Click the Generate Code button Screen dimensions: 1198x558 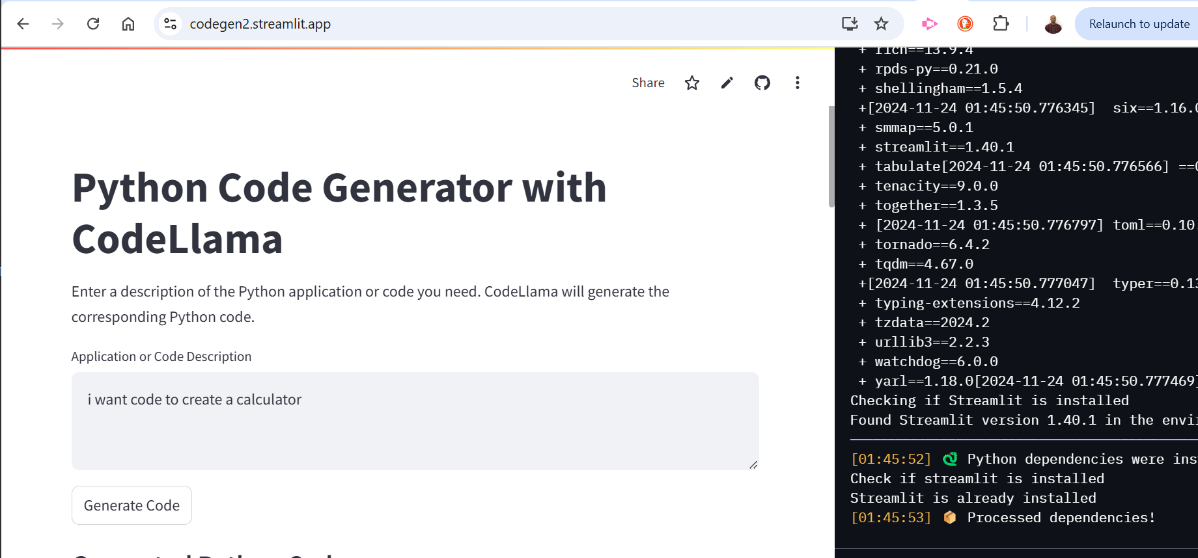pos(132,505)
